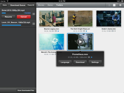Click HD badge under The Dark Knight Rises.avi
Screen dimensions: 124x93
click(x=84, y=31)
